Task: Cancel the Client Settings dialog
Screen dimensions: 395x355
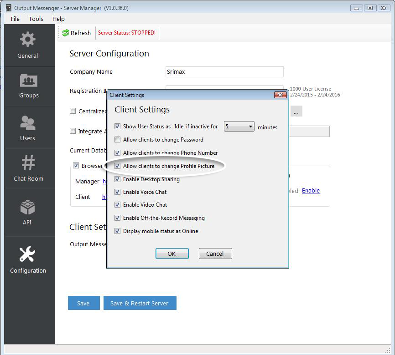Action: click(x=215, y=254)
